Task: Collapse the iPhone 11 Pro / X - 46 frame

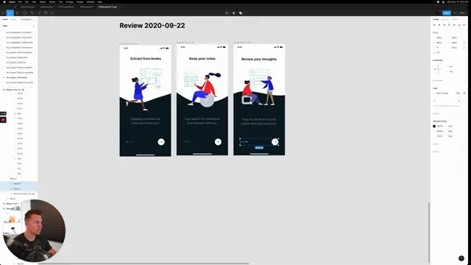Action: pos(4,90)
